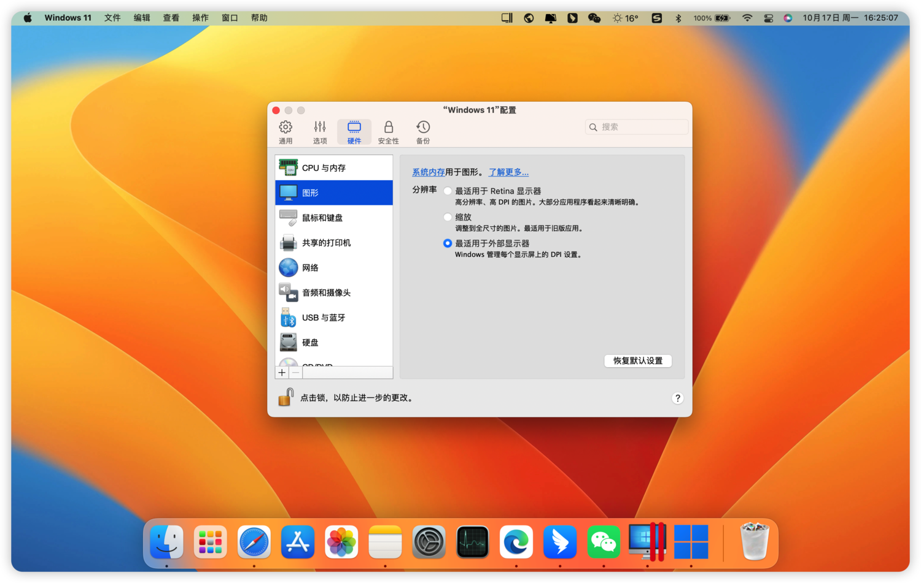
Task: Open Photos from the Dock
Action: (341, 542)
